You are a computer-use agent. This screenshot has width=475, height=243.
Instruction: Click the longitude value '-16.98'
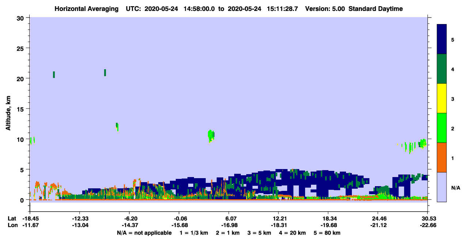click(229, 225)
